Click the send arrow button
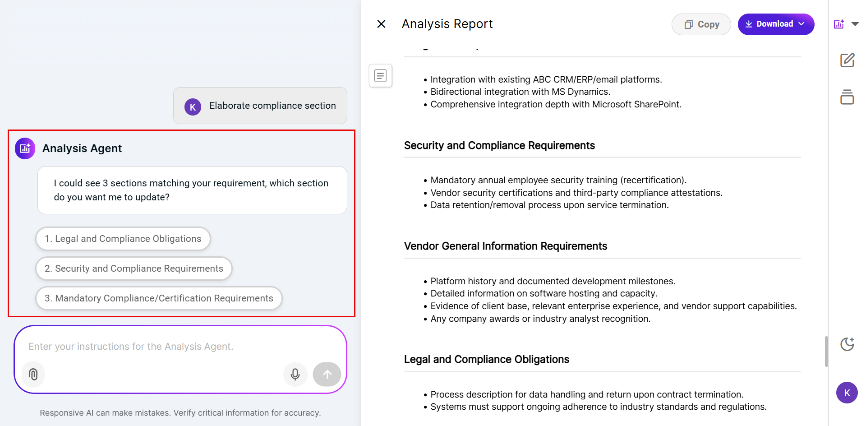The height and width of the screenshot is (426, 866). 327,374
